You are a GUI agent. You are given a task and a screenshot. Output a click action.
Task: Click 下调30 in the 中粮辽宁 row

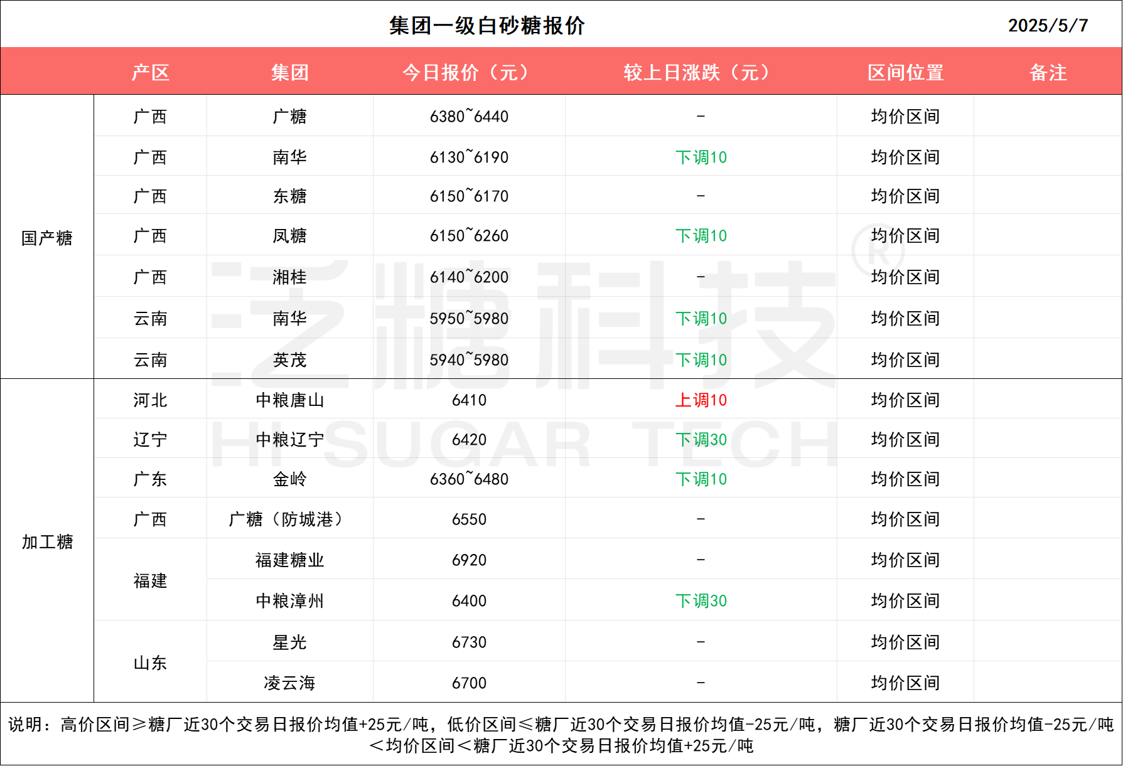coord(701,440)
